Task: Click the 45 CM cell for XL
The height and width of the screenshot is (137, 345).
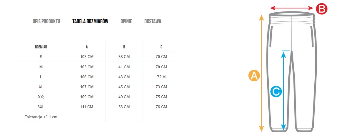Action: [124, 87]
